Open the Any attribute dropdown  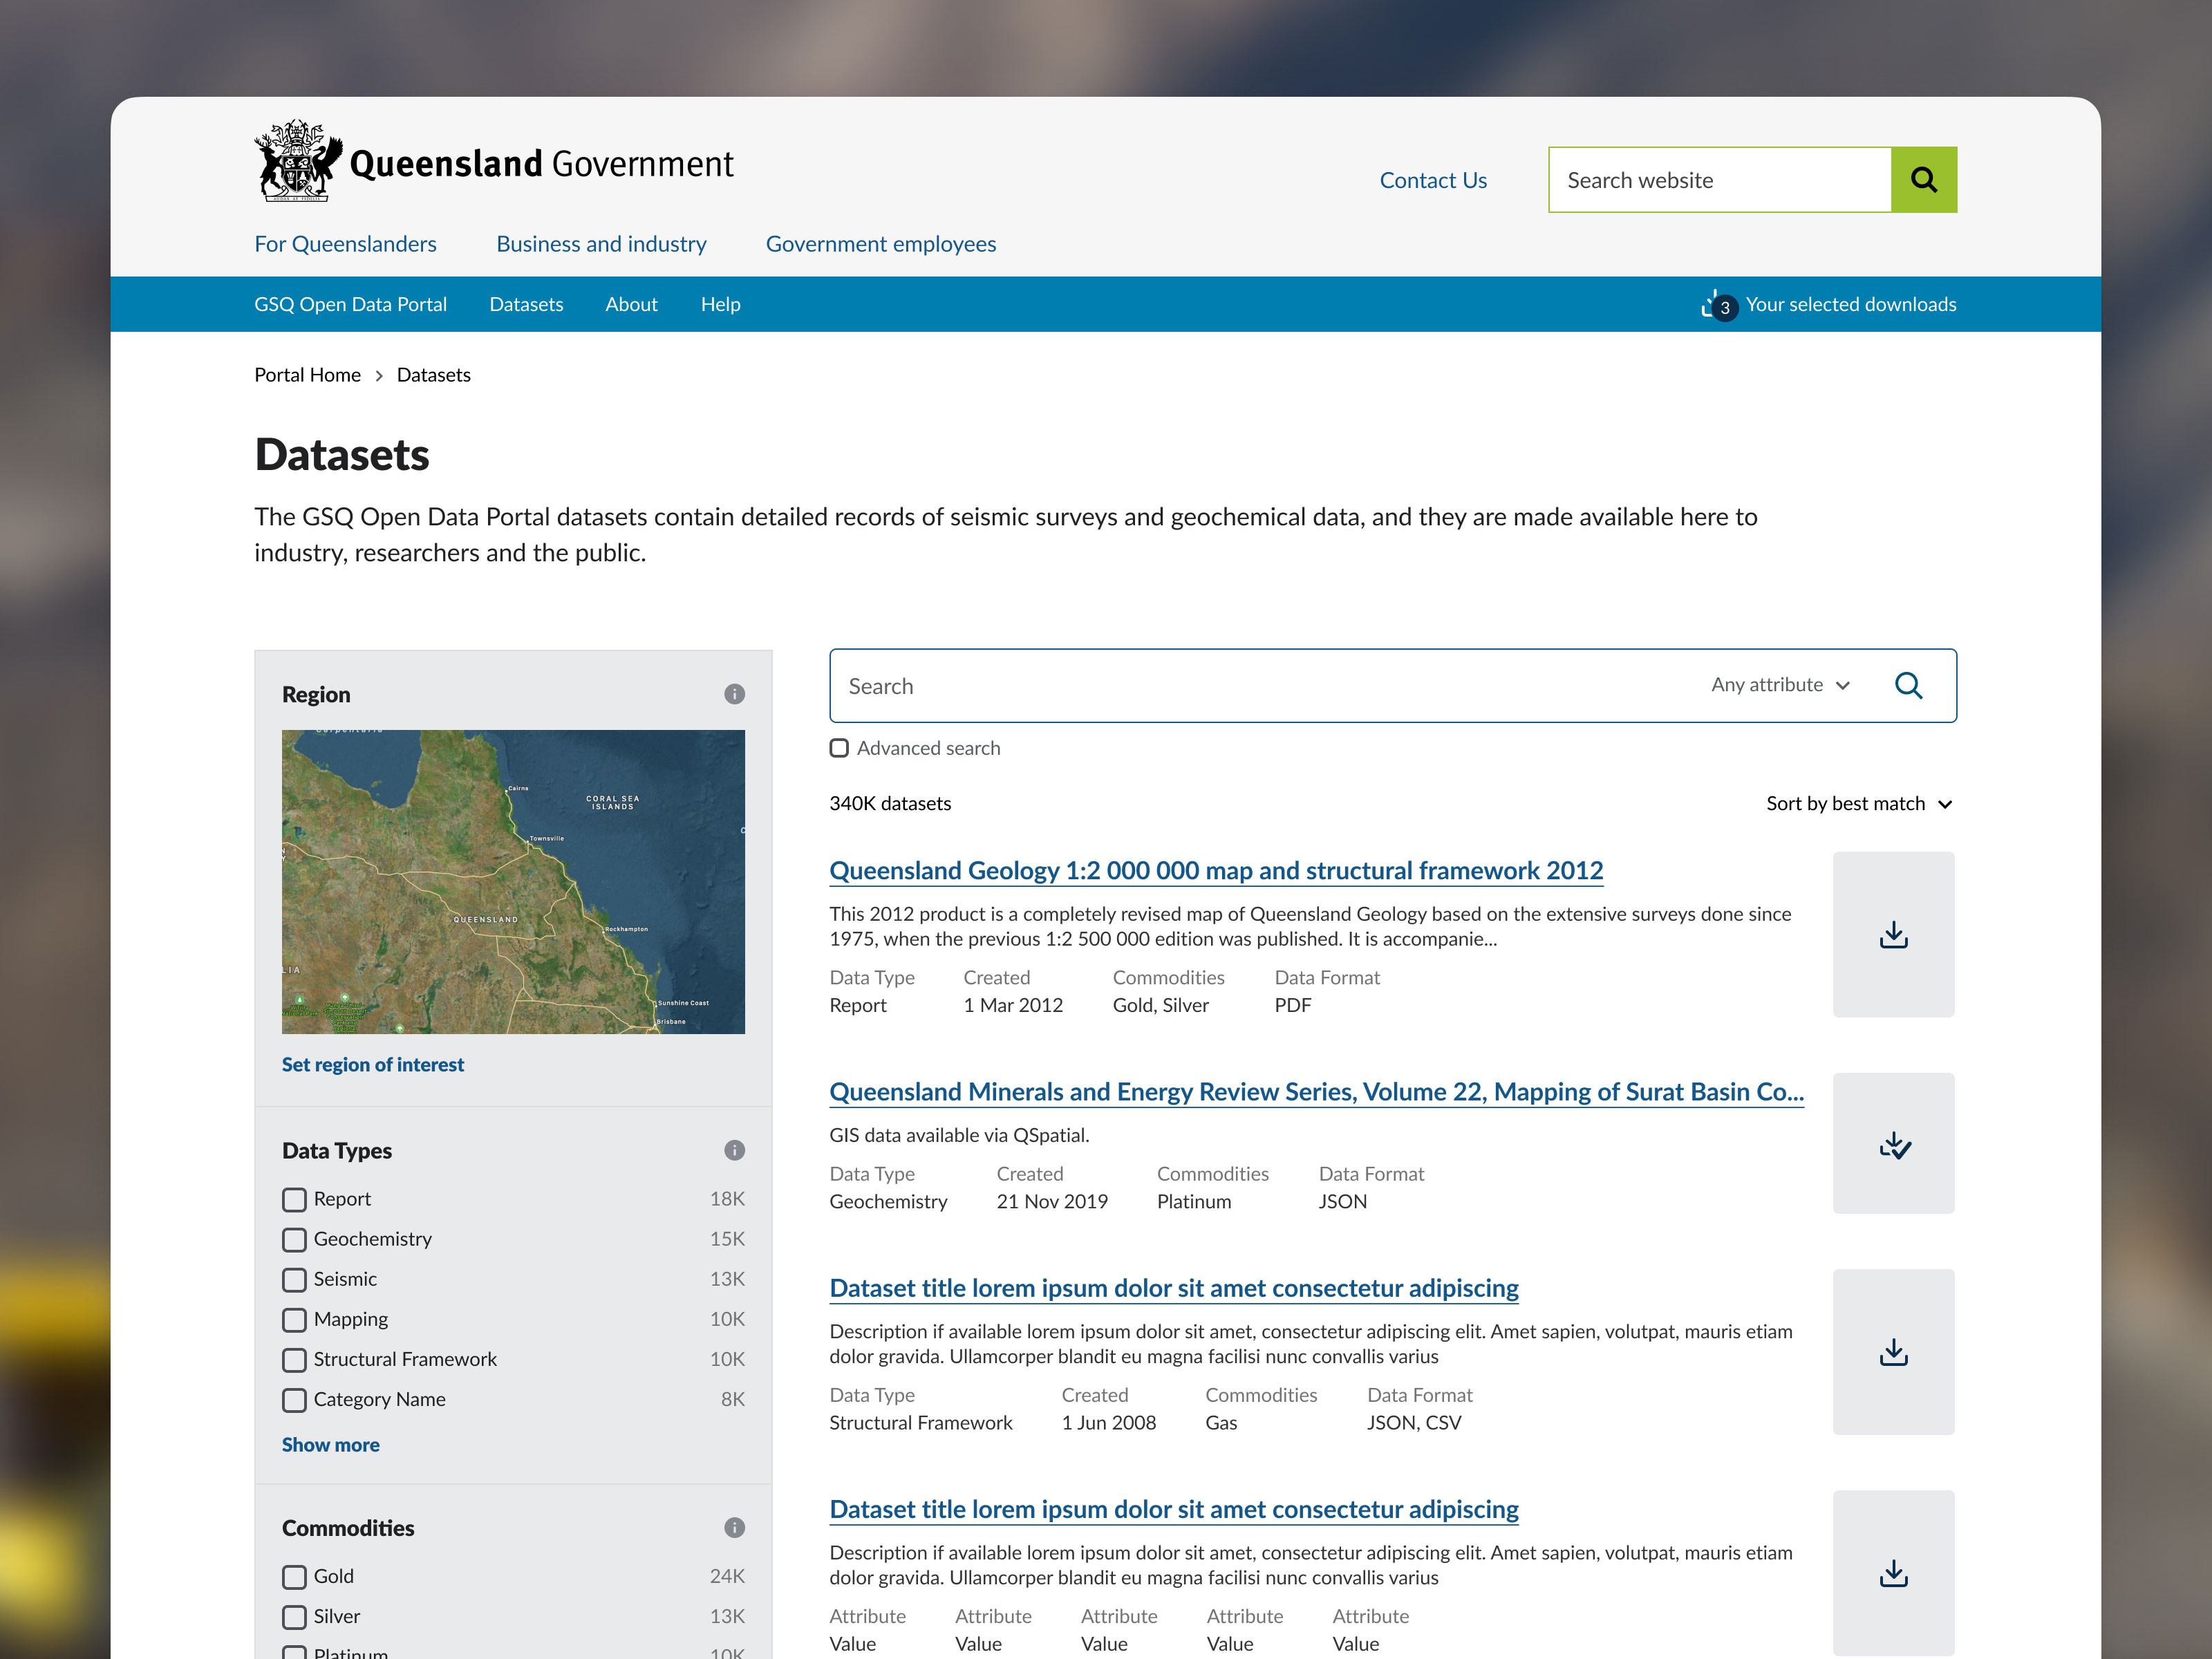(x=1780, y=685)
